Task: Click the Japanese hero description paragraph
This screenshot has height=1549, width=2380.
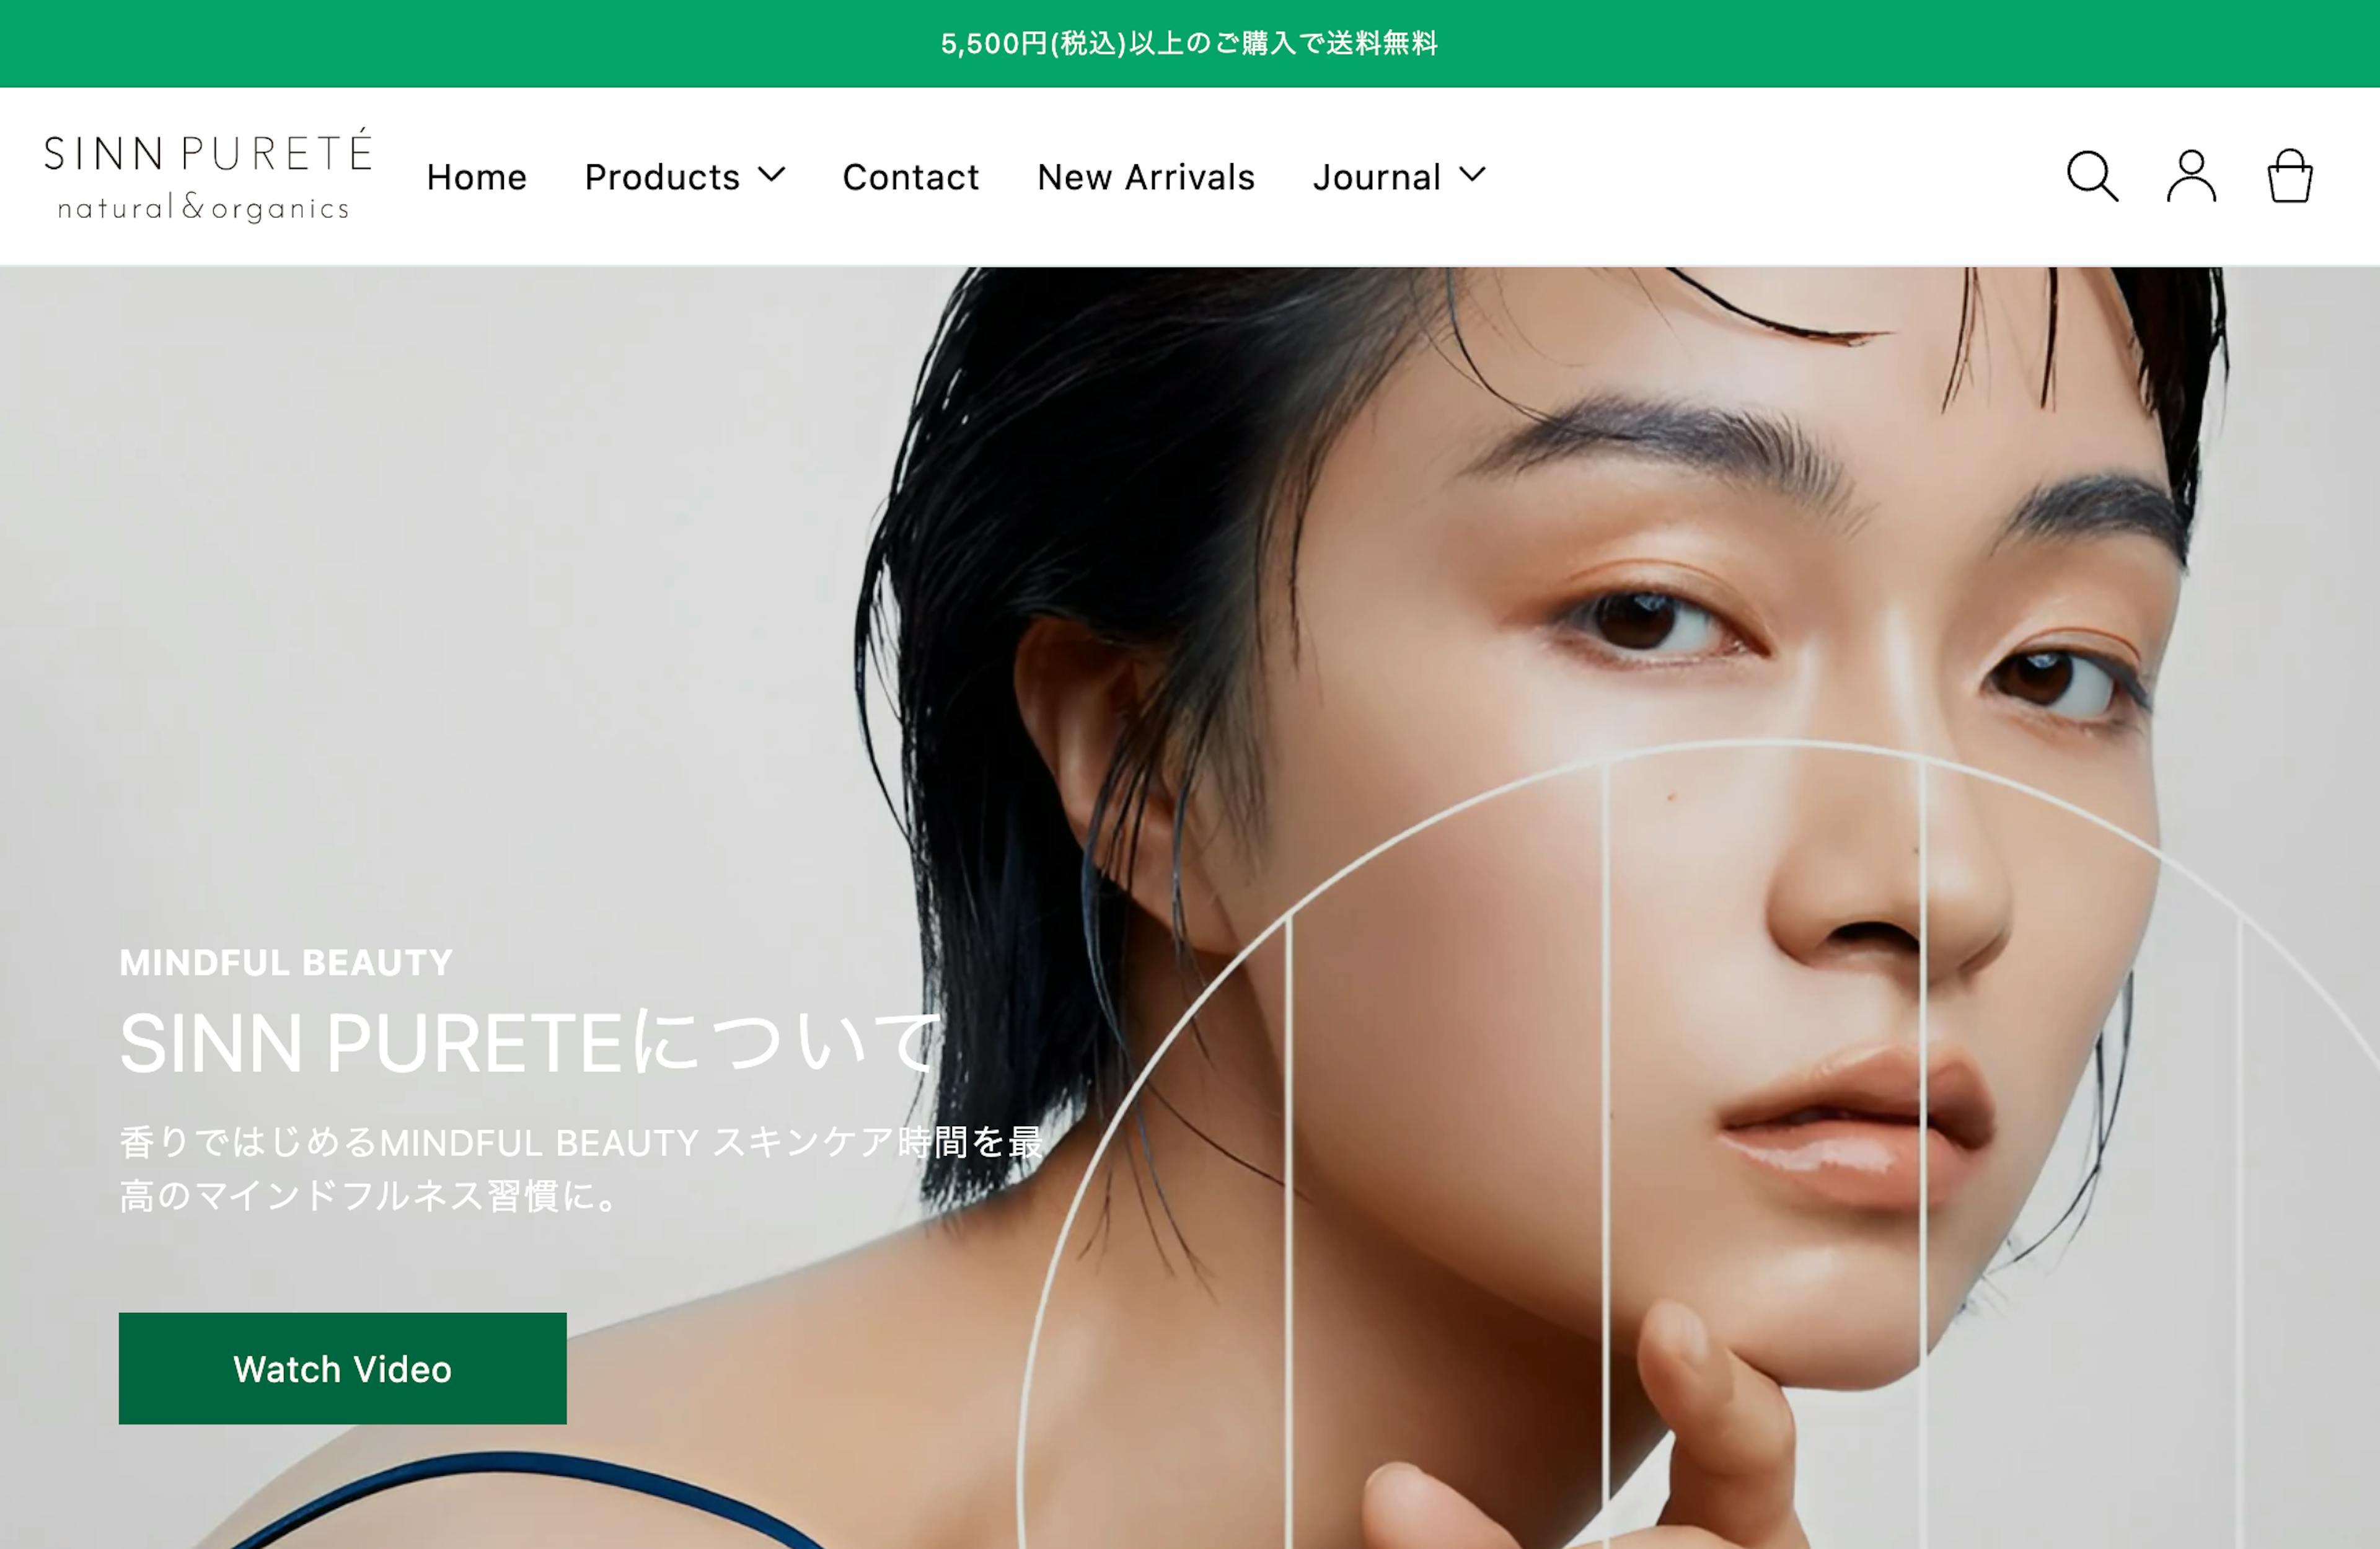Action: tap(581, 1169)
